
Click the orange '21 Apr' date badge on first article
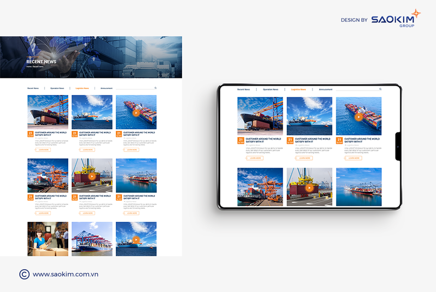coord(30,134)
